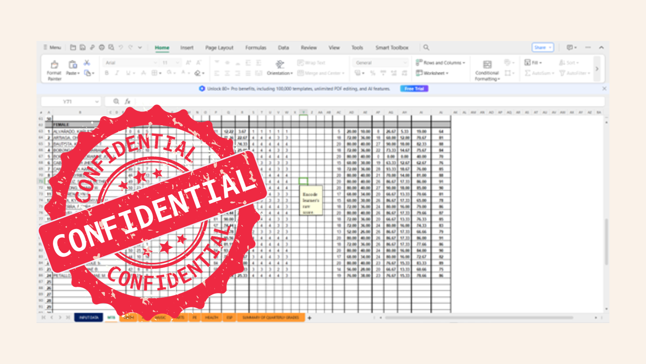This screenshot has height=364, width=646.
Task: Click the Percent Style icon
Action: pyautogui.click(x=373, y=73)
